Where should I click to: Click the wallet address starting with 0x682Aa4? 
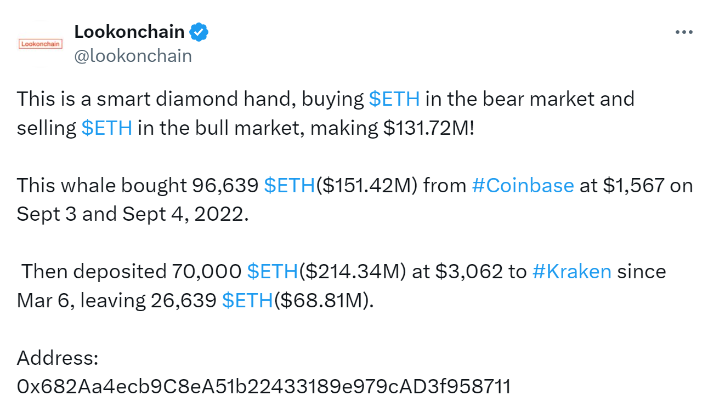[x=264, y=386]
